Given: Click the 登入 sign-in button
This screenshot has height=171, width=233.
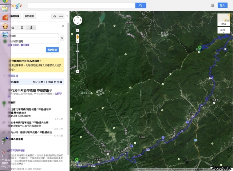Looking at the screenshot, I should click(x=222, y=5).
